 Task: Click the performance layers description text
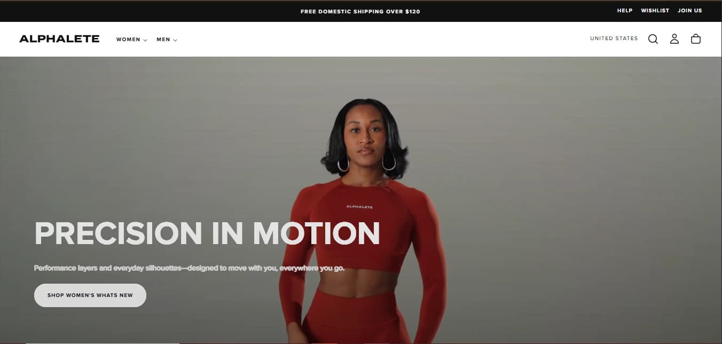pyautogui.click(x=189, y=268)
